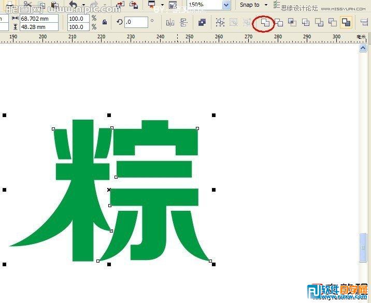
Task: Click the bottom-left black selection handle
Action: pyautogui.click(x=4, y=264)
